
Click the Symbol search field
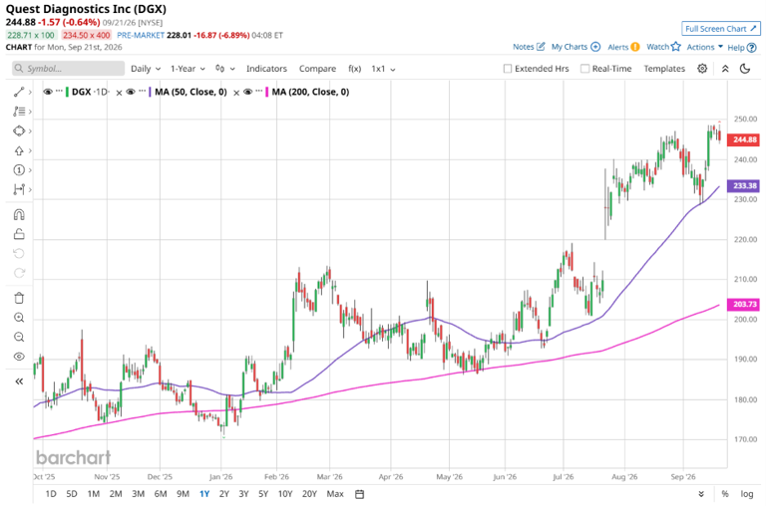click(69, 69)
